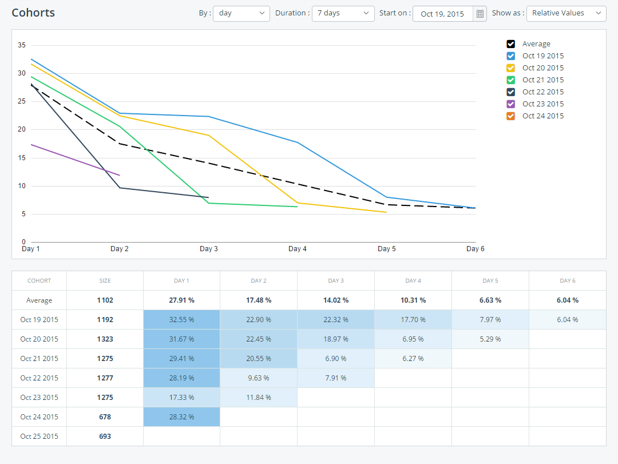The width and height of the screenshot is (618, 464).
Task: Click the Cohorts page title
Action: 33,12
